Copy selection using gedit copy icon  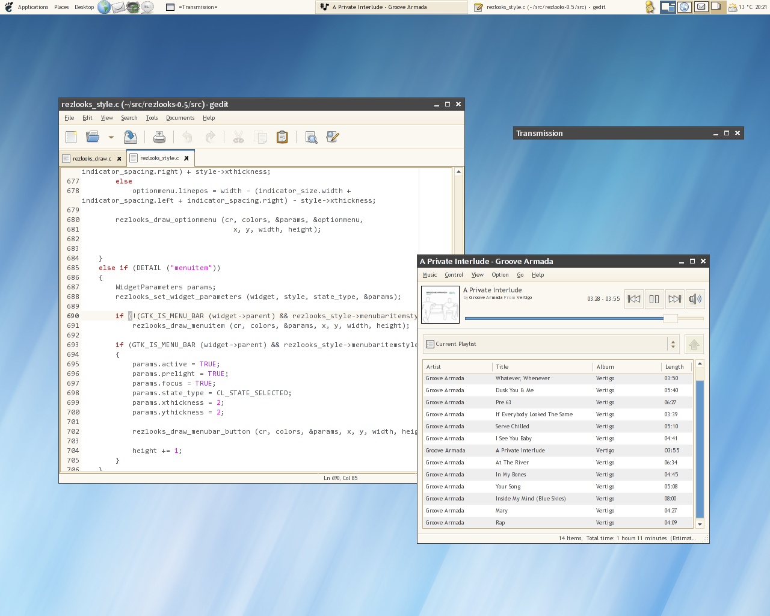coord(260,137)
